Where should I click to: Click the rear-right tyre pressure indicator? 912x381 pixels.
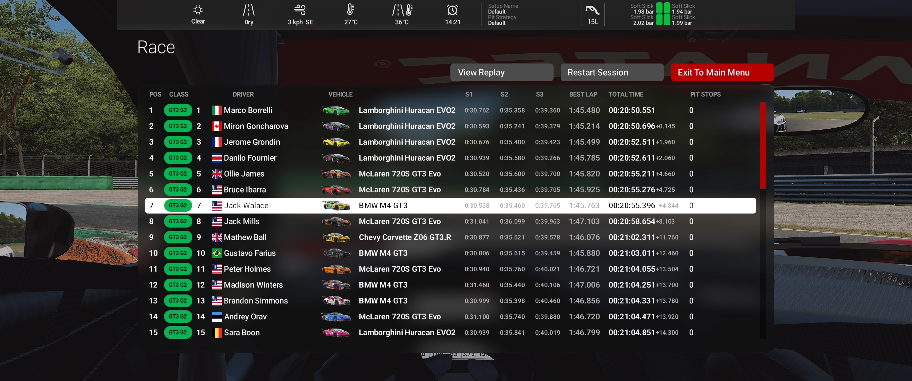click(x=667, y=20)
